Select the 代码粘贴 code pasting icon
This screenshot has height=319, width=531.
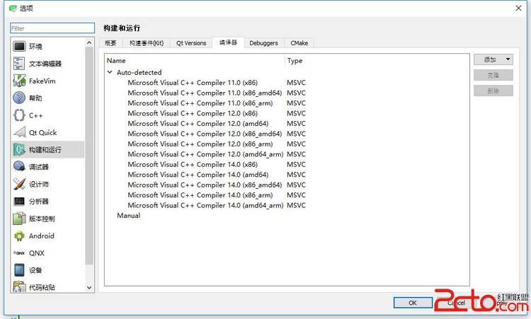click(19, 287)
